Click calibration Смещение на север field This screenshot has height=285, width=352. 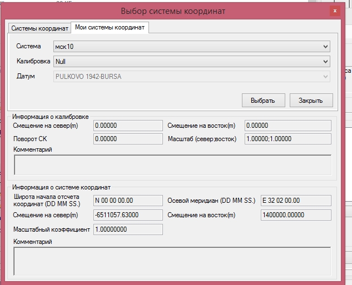coord(127,126)
